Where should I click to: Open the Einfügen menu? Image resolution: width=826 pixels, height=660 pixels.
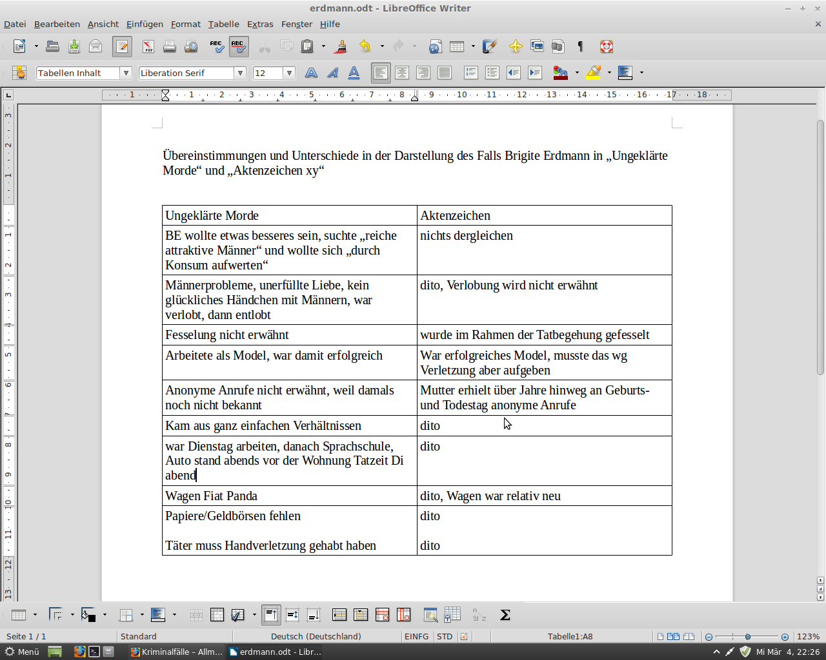tap(145, 24)
